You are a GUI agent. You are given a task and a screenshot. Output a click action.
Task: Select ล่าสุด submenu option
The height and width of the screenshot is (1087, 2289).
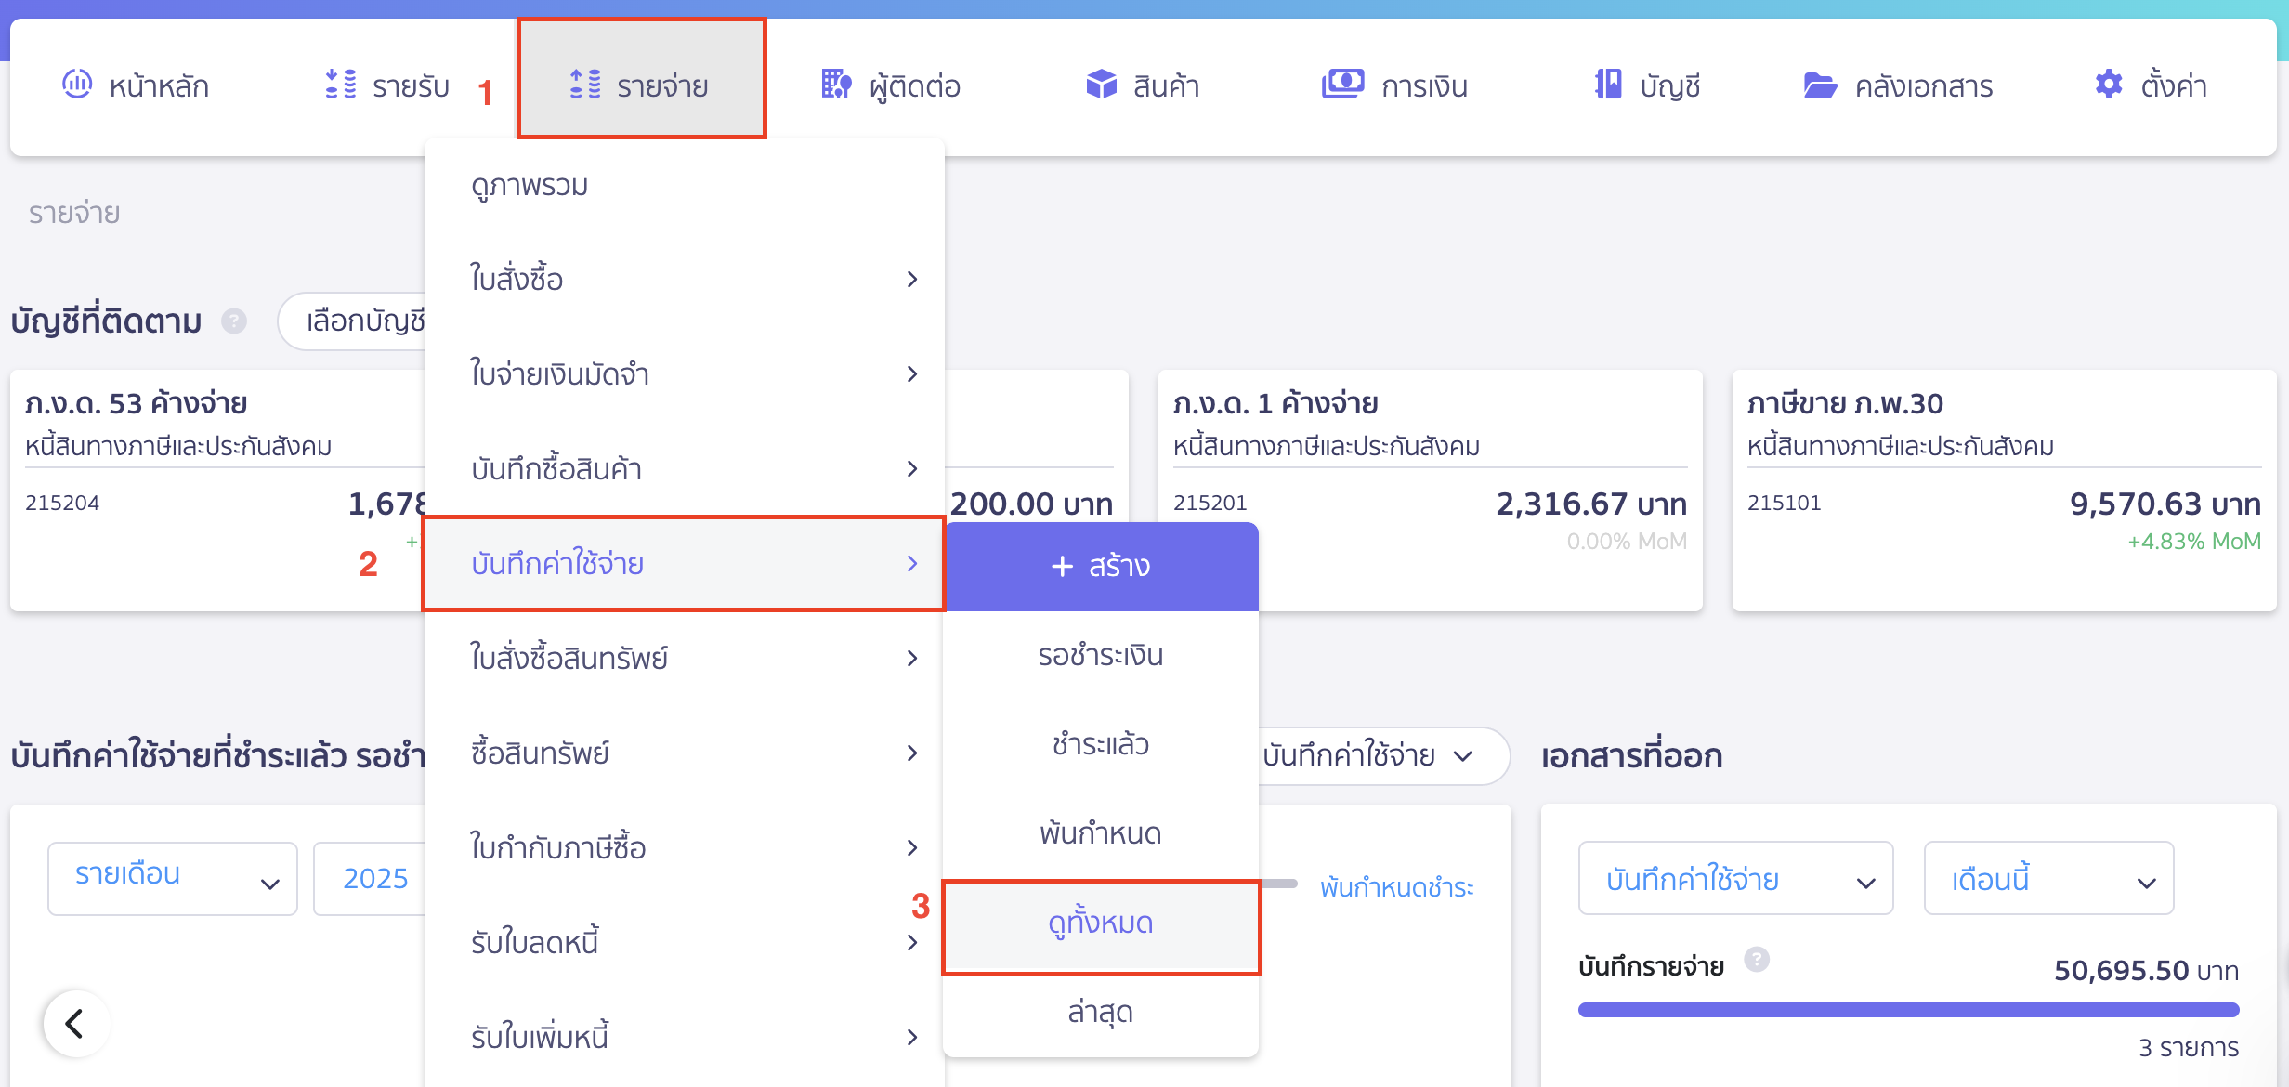(1101, 1012)
